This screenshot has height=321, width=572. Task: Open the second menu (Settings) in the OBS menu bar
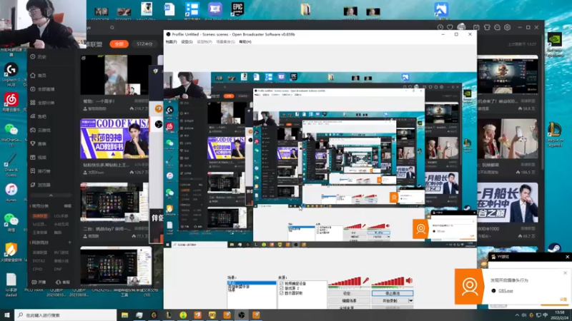click(187, 42)
